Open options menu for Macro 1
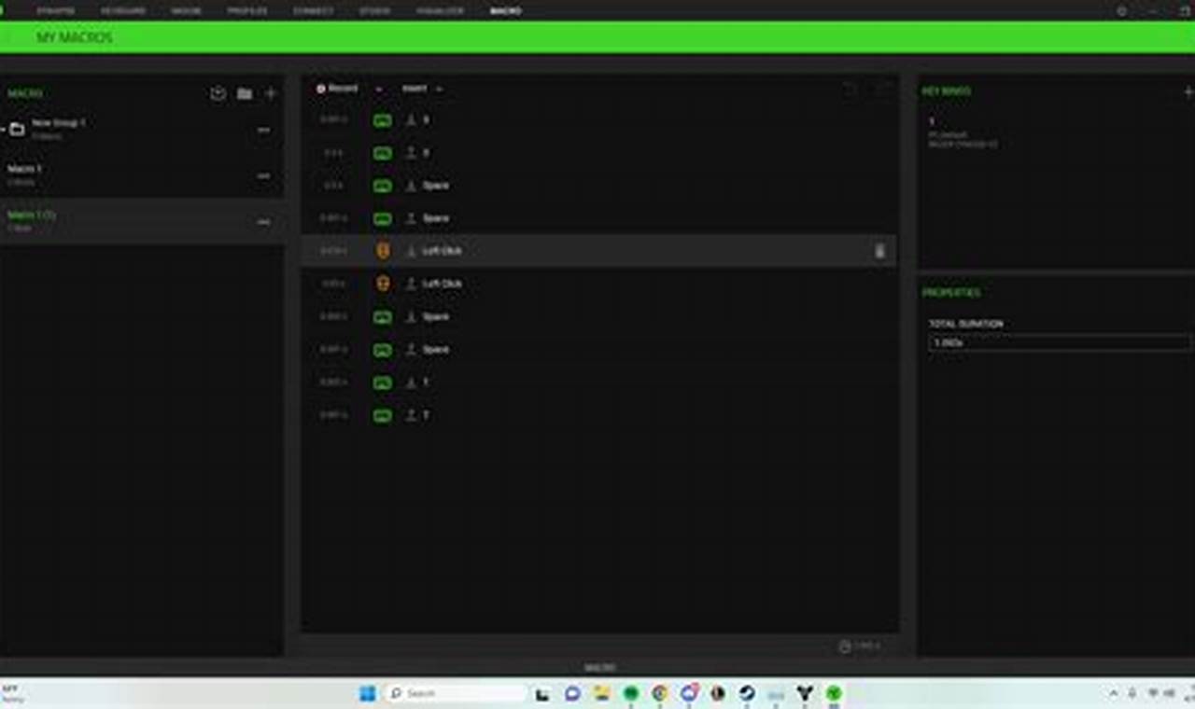Screen dimensions: 1195x709 coord(263,175)
